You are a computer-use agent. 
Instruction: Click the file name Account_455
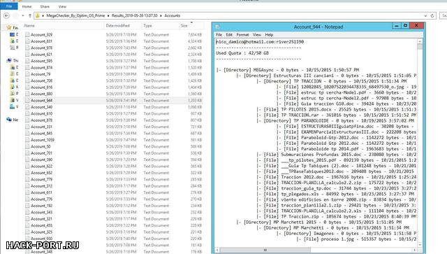click(x=42, y=225)
